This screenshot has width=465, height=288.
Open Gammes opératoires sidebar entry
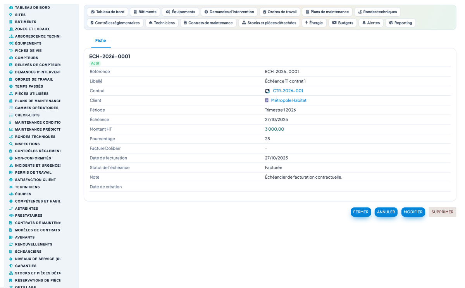[34, 108]
